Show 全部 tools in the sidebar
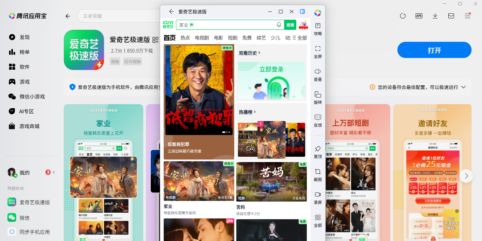482x241 pixels. pos(318,221)
